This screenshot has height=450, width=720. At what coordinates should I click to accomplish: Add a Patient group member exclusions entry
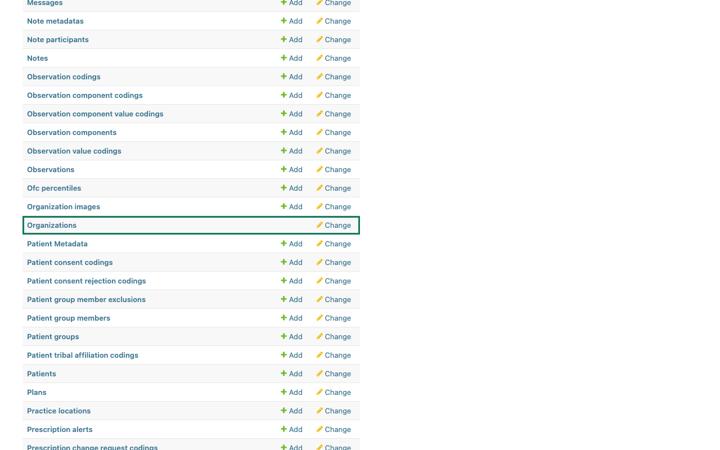pos(292,299)
